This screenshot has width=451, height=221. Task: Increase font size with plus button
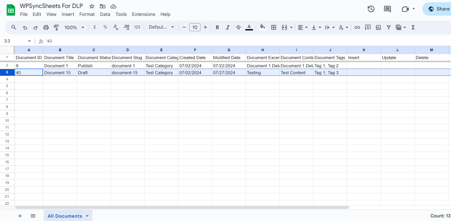[x=205, y=27]
